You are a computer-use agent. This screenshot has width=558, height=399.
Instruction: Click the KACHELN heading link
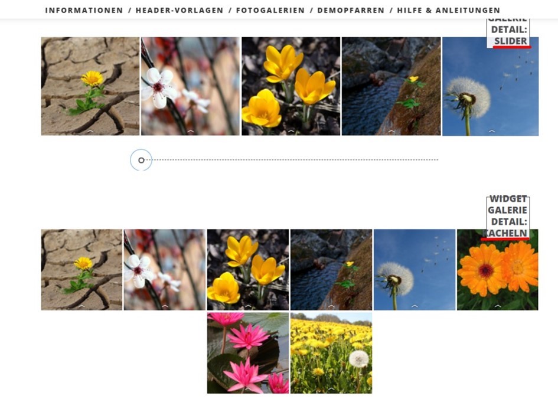[505, 233]
